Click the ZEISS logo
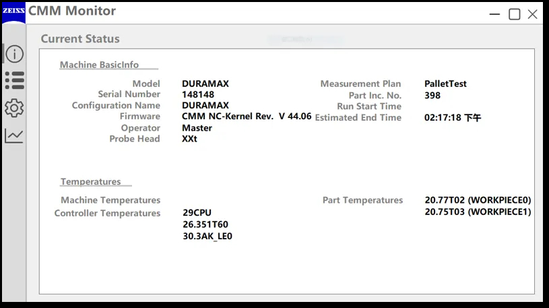This screenshot has width=549, height=308. point(13,13)
